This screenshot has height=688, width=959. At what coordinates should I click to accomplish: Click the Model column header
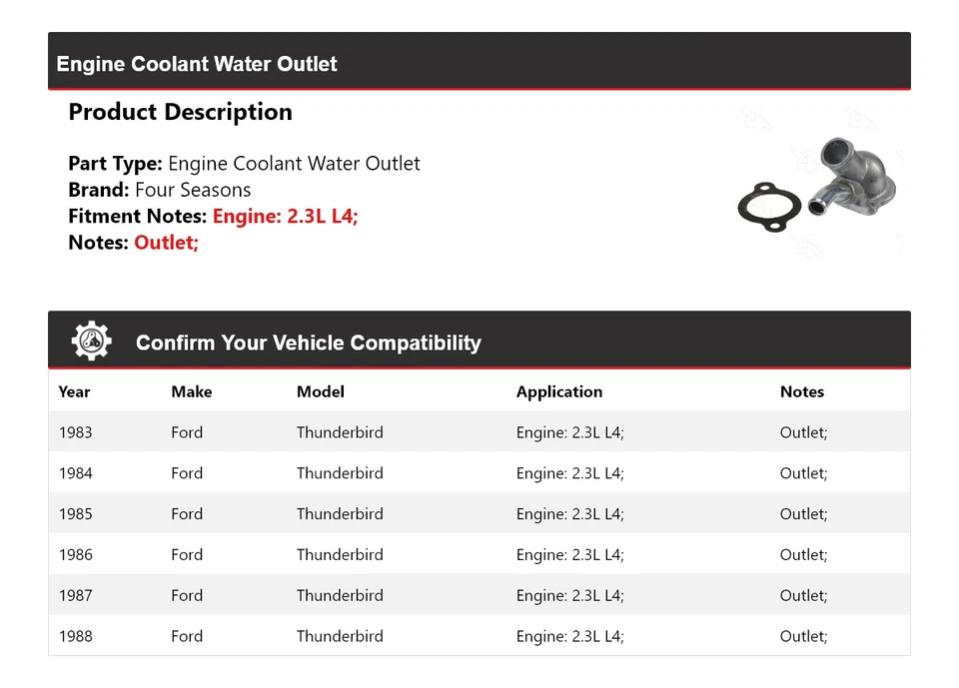coord(320,391)
